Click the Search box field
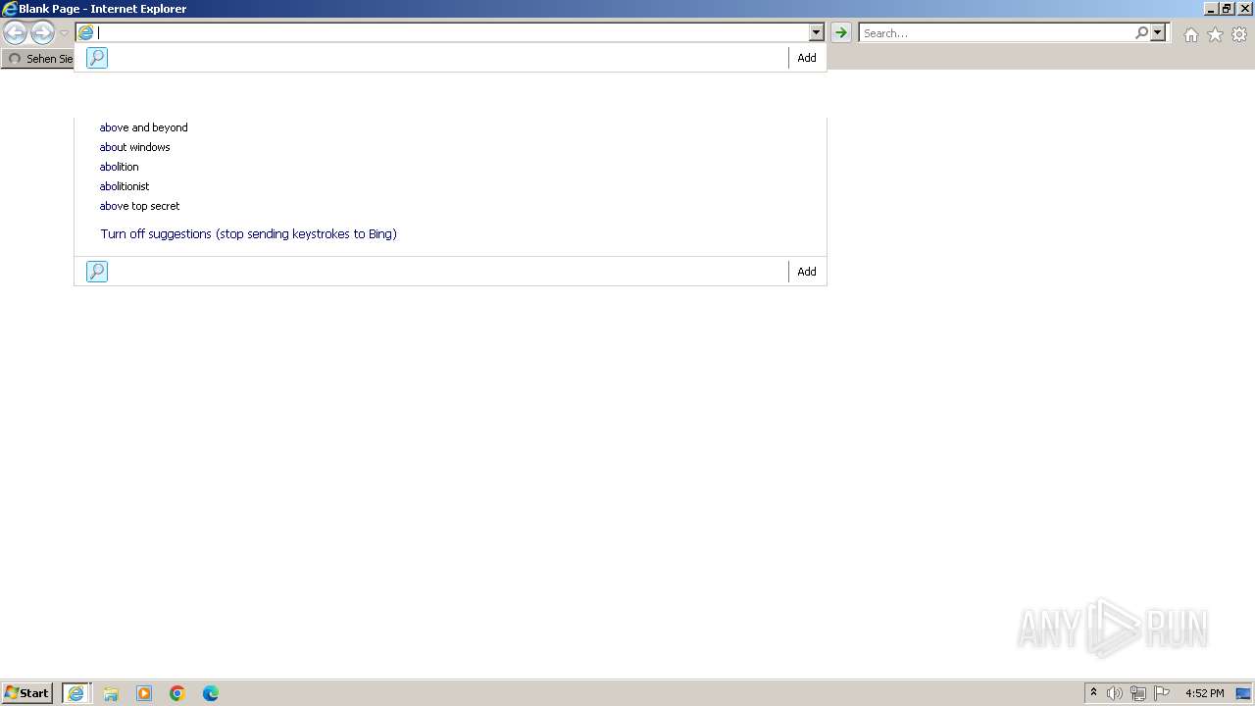This screenshot has height=706, width=1255. click(996, 32)
